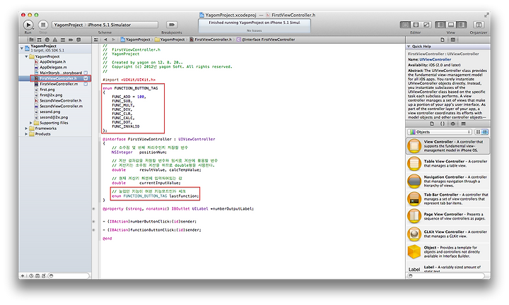
Task: Show the Object library
Action: (453, 124)
